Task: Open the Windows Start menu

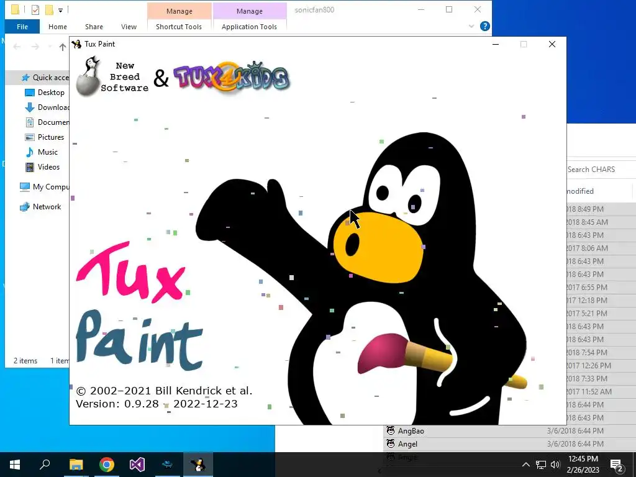Action: pos(15,465)
